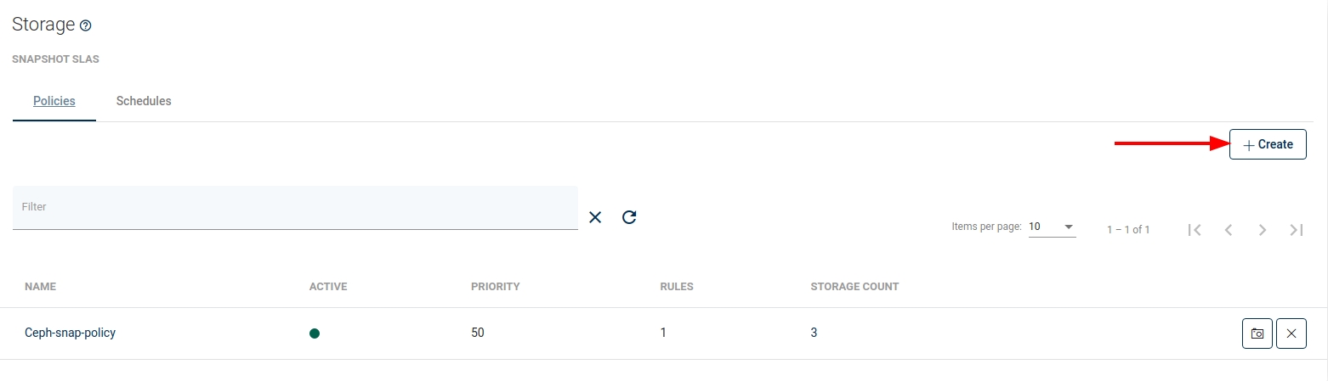The width and height of the screenshot is (1328, 381).
Task: Open the Items per page dropdown
Action: pyautogui.click(x=1053, y=227)
